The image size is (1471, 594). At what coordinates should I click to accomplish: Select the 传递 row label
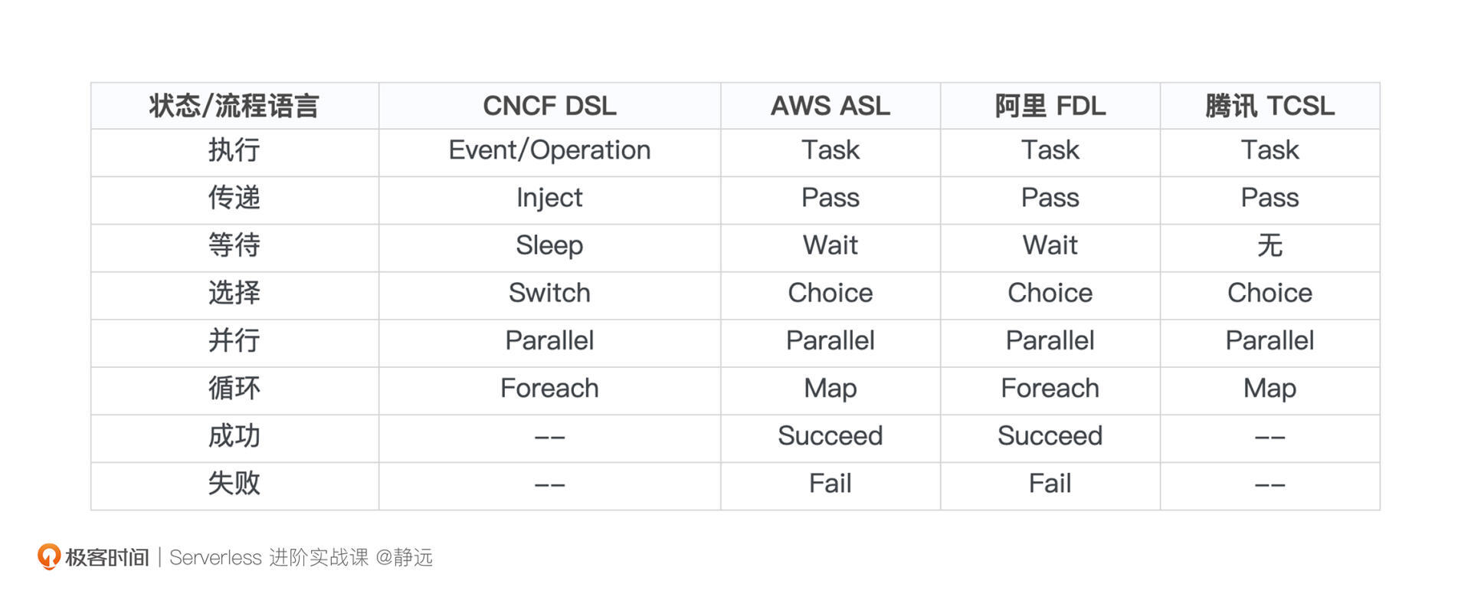point(234,198)
